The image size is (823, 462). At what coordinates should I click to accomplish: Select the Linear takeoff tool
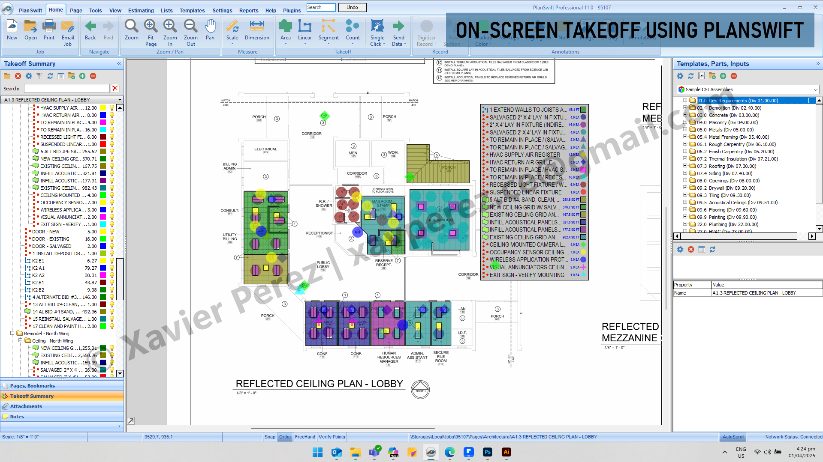pyautogui.click(x=305, y=32)
